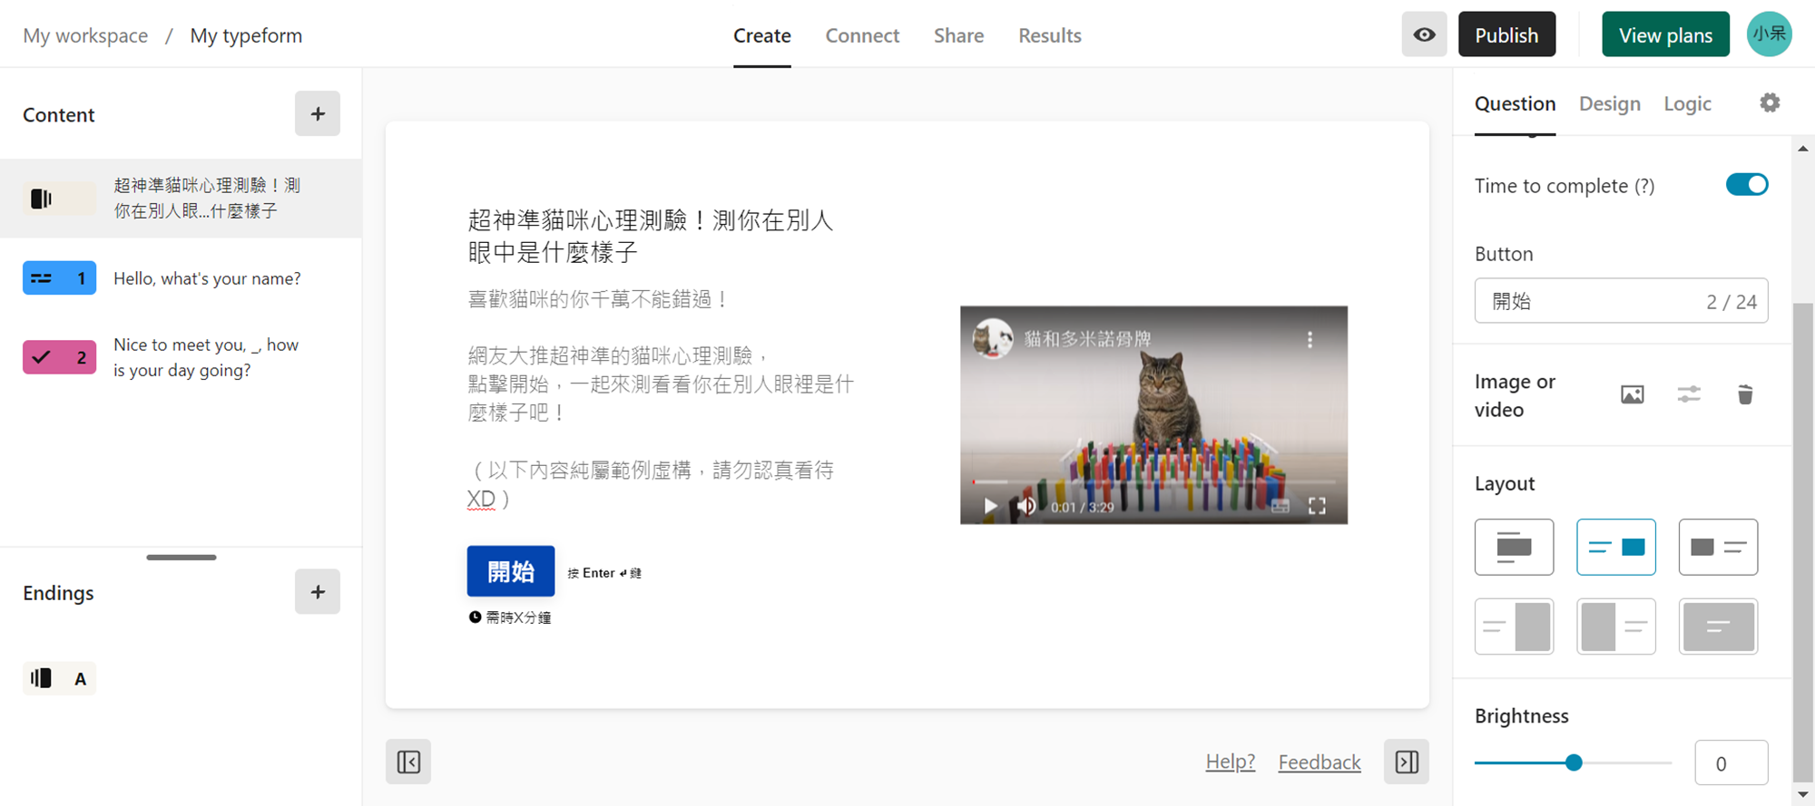Viewport: 1815px width, 806px height.
Task: Edit the welcome screen title text
Action: click(651, 236)
